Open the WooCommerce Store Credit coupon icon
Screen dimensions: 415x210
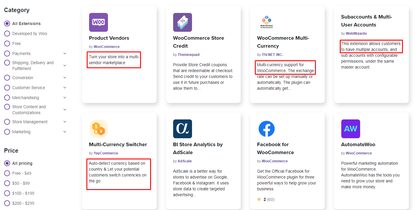click(183, 22)
